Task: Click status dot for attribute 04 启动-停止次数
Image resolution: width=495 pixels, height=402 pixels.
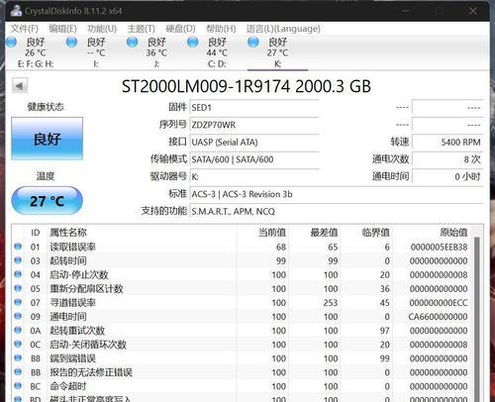Action: (18, 274)
